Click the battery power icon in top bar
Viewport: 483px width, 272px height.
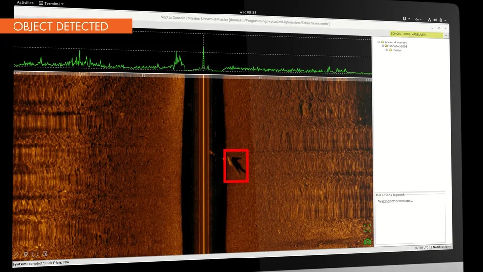[x=441, y=20]
